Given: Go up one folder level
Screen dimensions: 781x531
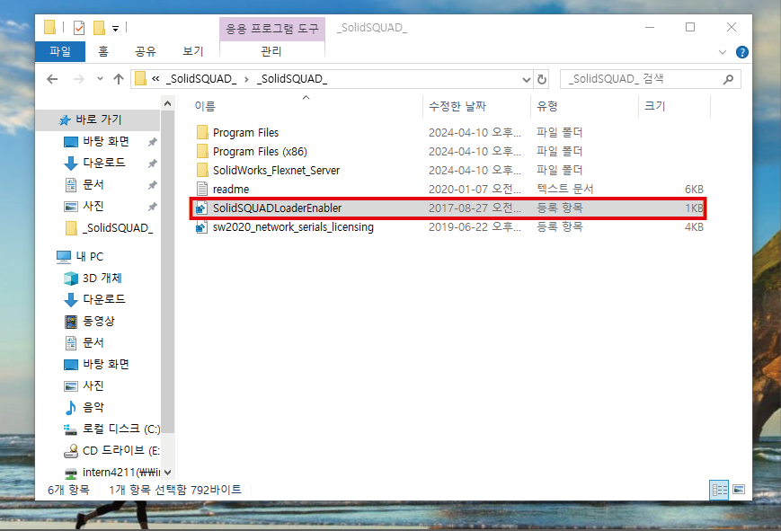Looking at the screenshot, I should tap(118, 79).
